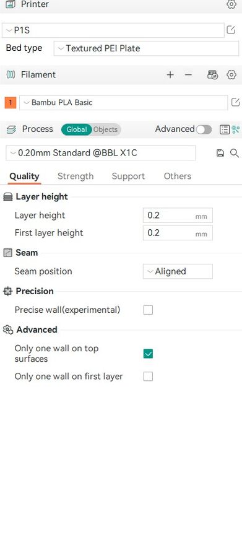Open compare presets icon

(236, 129)
